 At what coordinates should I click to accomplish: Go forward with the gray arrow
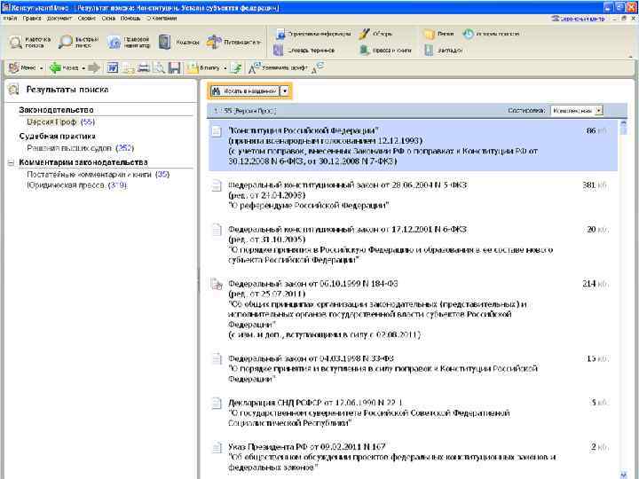(x=94, y=68)
